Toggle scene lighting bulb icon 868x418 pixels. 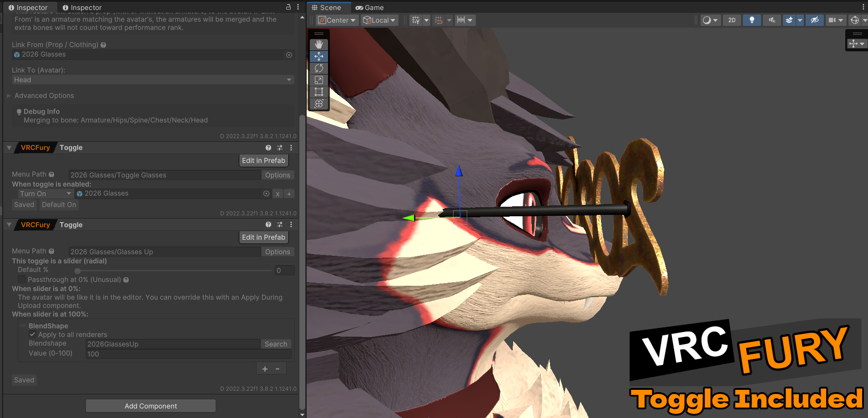click(752, 20)
